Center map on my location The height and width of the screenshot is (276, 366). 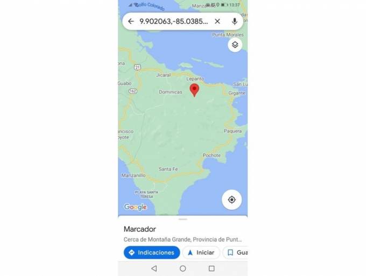(x=231, y=200)
